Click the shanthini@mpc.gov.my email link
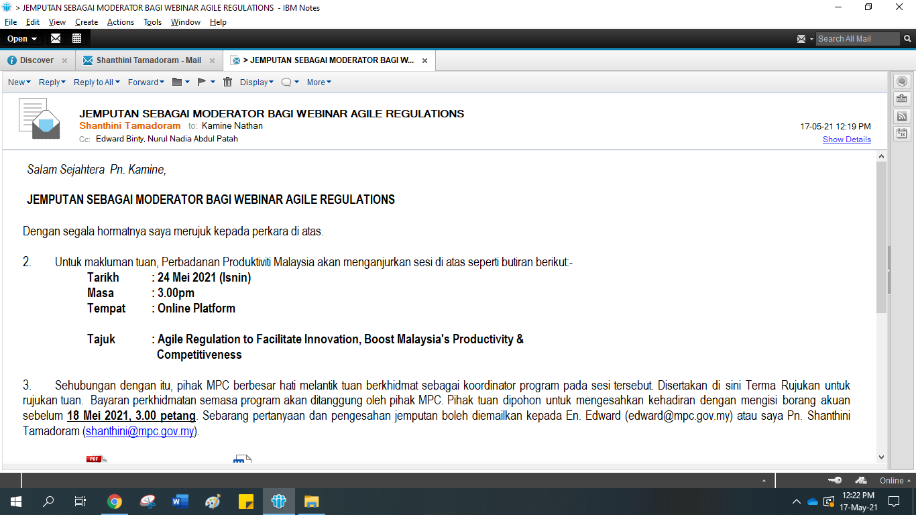The height and width of the screenshot is (515, 916). coord(140,431)
